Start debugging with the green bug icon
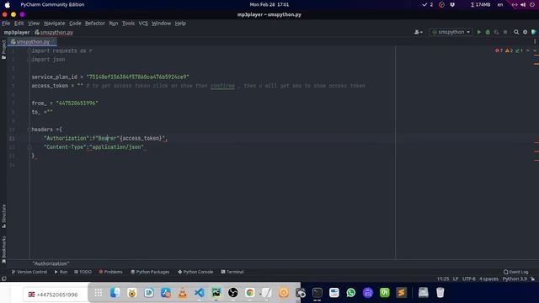The width and height of the screenshot is (539, 303). click(x=488, y=32)
